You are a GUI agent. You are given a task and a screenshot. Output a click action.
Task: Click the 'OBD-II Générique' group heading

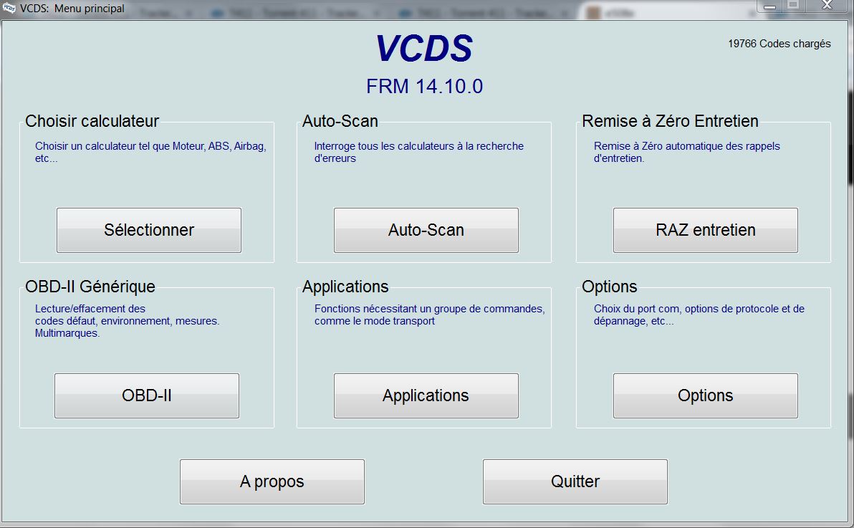pyautogui.click(x=90, y=287)
